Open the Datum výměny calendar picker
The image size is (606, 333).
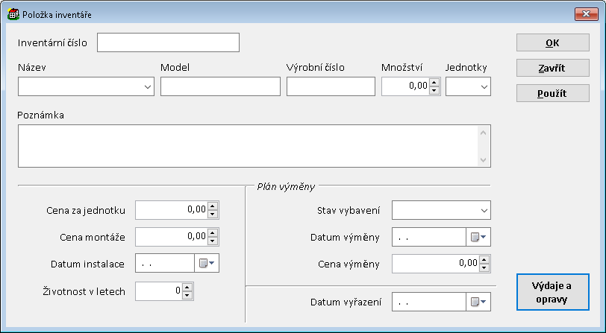click(478, 238)
